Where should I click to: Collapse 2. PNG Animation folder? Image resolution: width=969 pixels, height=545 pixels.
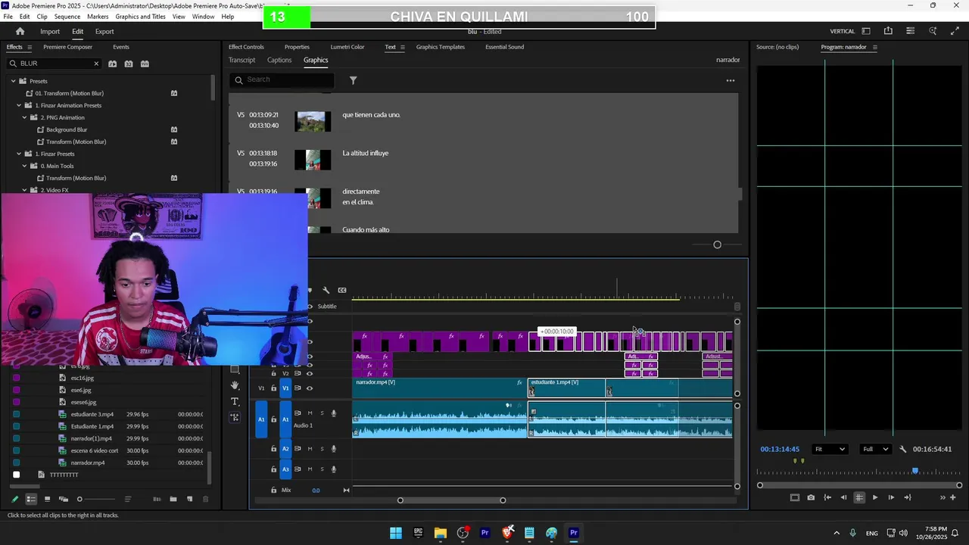coord(25,117)
